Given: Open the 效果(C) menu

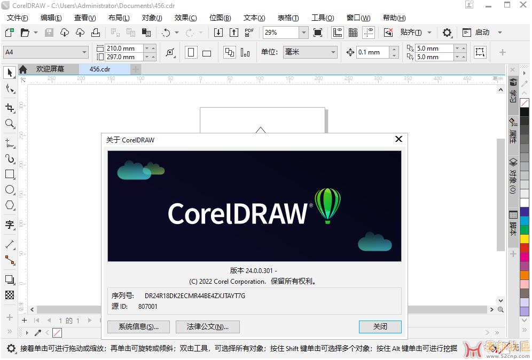Looking at the screenshot, I should point(185,18).
